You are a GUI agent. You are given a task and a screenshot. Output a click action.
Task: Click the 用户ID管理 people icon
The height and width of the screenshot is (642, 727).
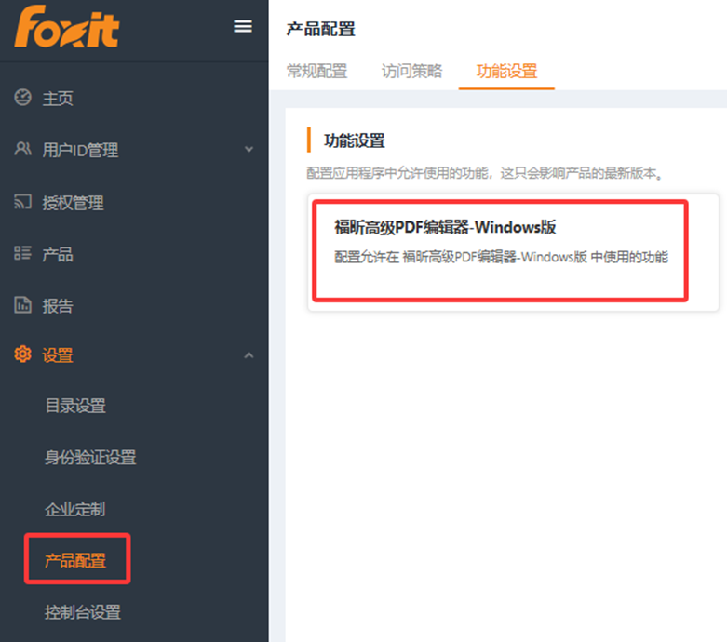point(22,149)
